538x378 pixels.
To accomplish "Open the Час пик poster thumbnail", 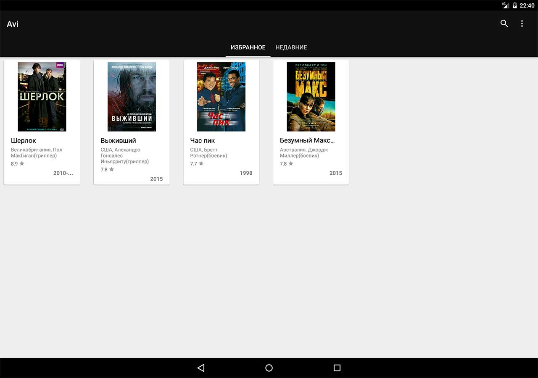I will point(221,97).
